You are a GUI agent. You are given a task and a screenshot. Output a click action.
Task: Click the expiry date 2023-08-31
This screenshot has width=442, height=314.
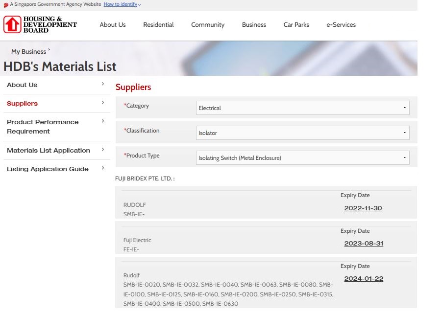click(364, 244)
